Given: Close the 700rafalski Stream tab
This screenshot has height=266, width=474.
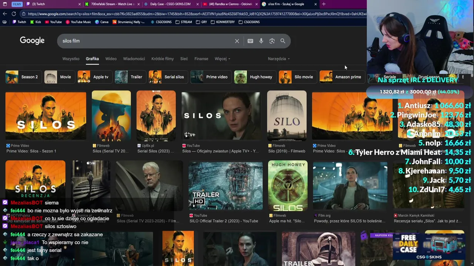Looking at the screenshot, I should 138,4.
